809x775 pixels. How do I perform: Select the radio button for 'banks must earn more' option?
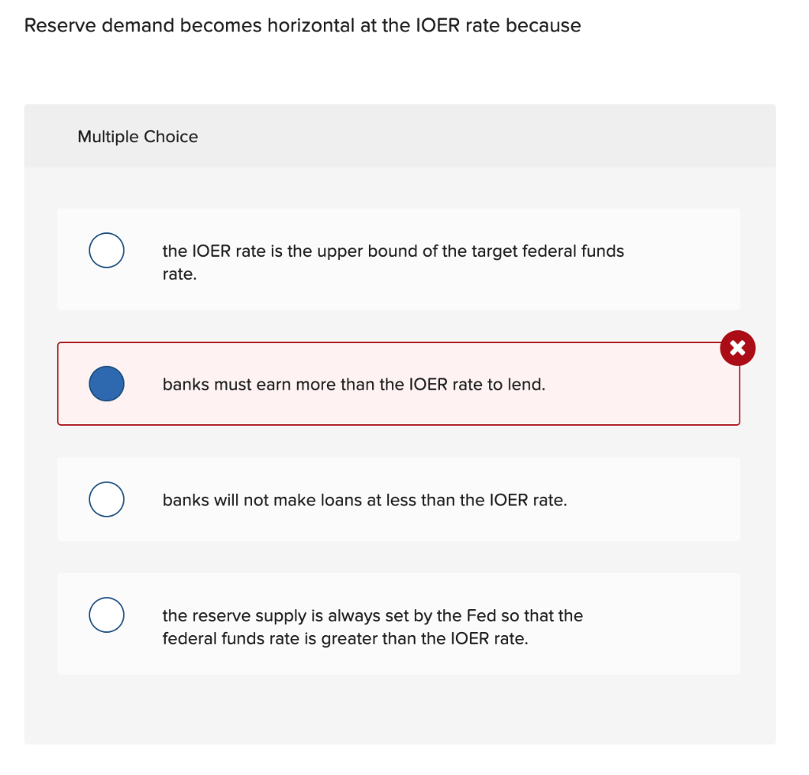pos(106,384)
